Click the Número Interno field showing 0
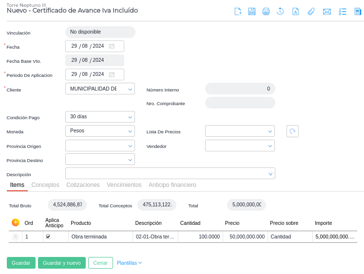 pos(240,89)
